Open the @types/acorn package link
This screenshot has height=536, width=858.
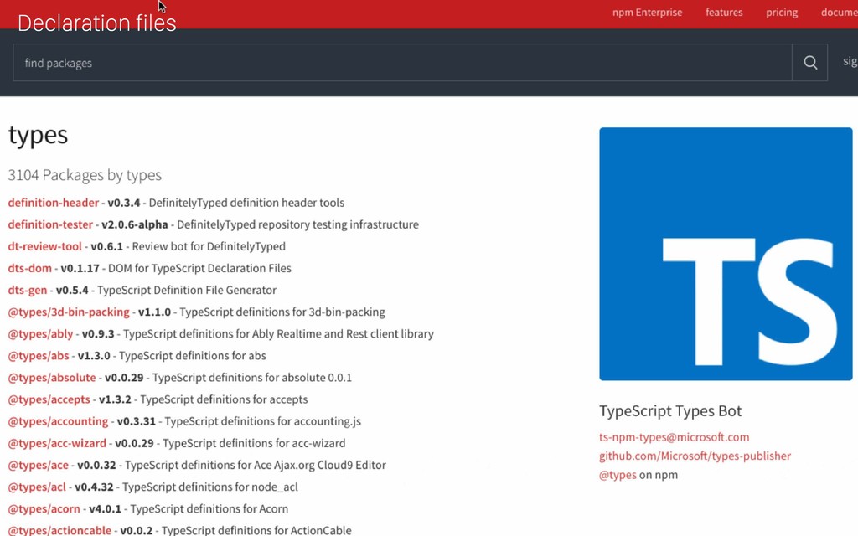pos(44,508)
